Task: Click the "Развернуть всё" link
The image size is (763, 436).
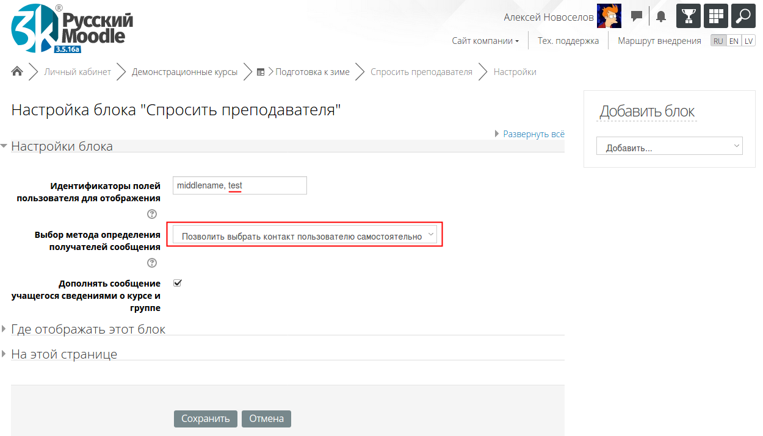Action: (533, 134)
